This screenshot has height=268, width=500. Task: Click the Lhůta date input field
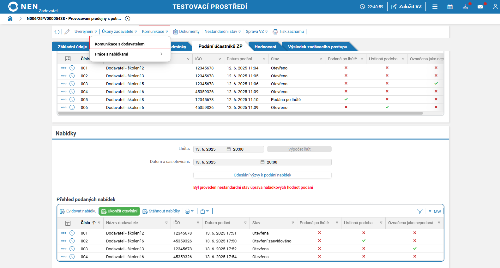(210, 149)
